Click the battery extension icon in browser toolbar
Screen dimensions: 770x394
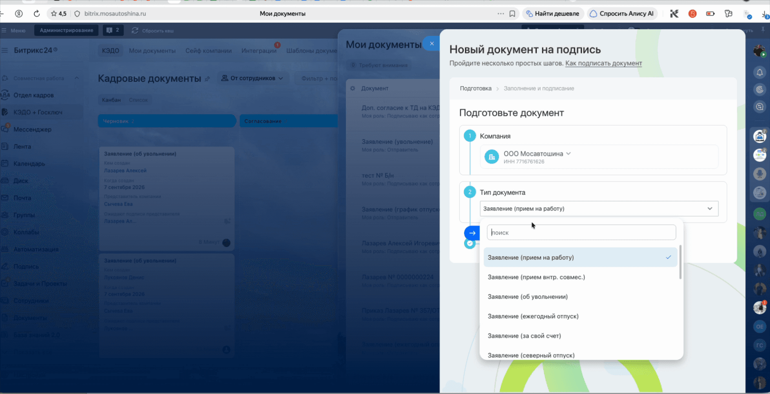tap(710, 13)
